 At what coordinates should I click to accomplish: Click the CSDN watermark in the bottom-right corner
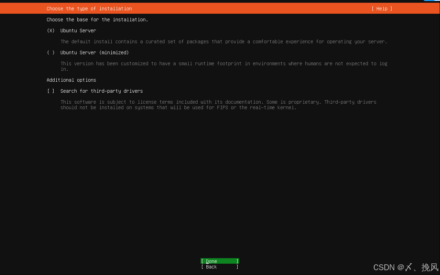(x=405, y=267)
